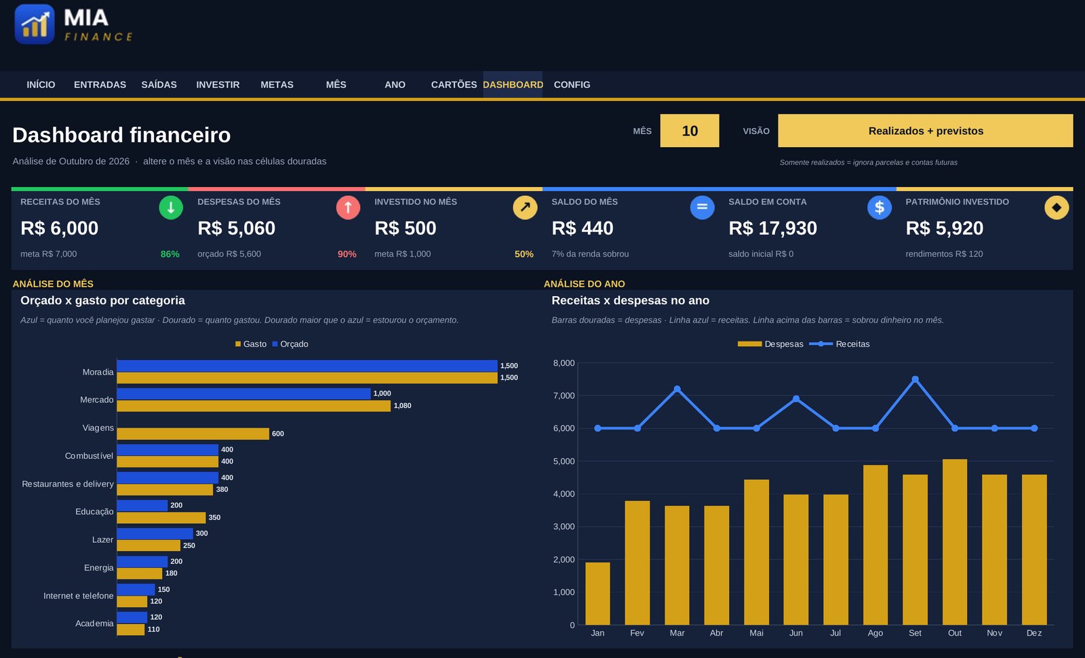Open the INVESTIR tab
The height and width of the screenshot is (658, 1085).
click(x=218, y=85)
